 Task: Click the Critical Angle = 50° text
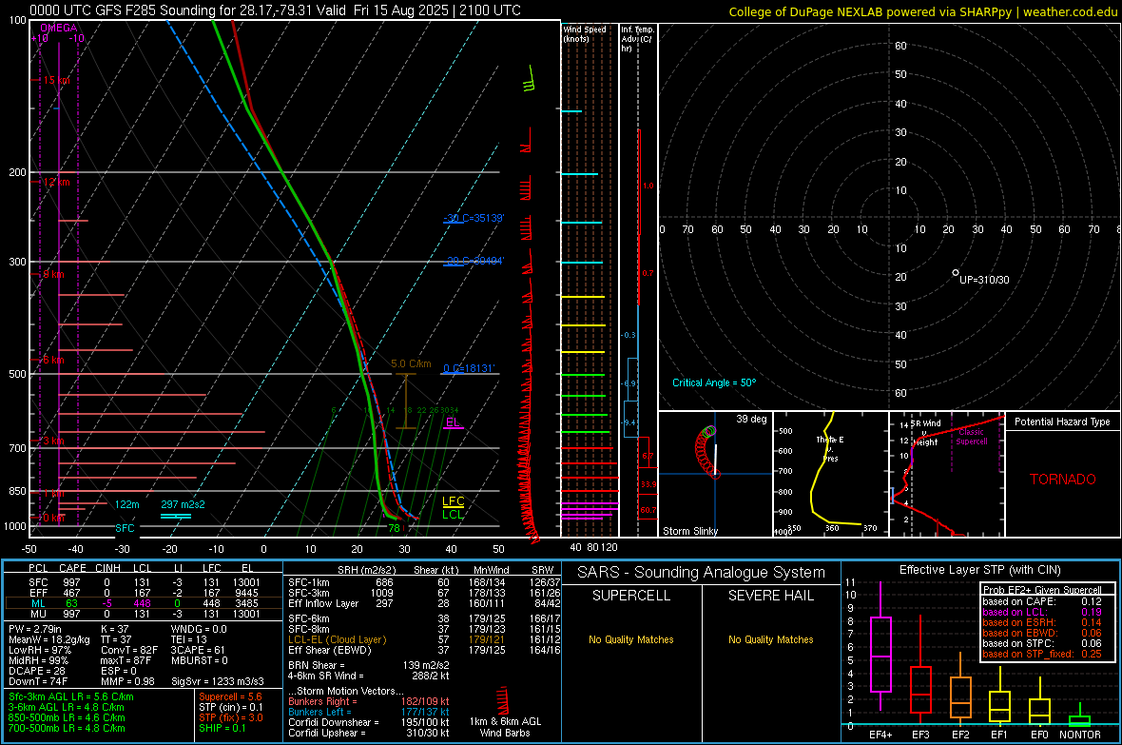(713, 382)
